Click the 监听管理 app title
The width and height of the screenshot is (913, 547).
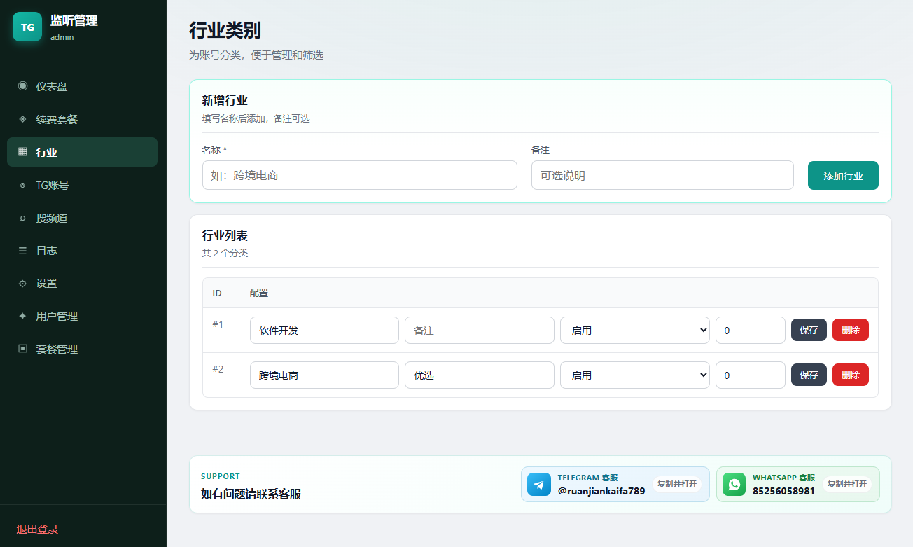click(x=74, y=20)
